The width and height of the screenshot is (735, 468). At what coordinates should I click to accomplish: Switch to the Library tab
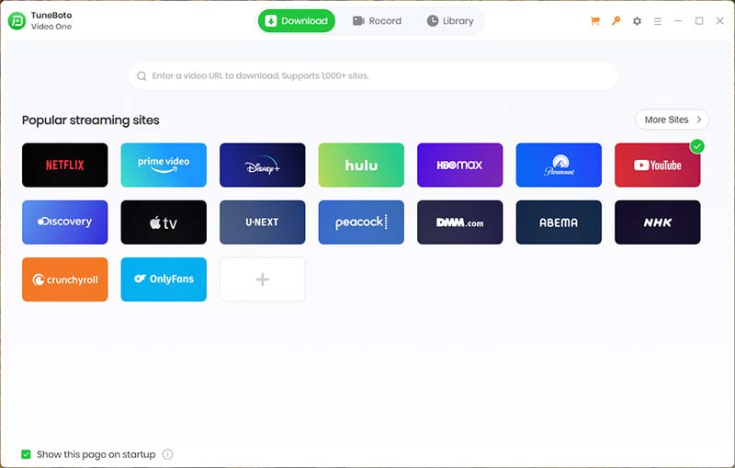point(450,20)
